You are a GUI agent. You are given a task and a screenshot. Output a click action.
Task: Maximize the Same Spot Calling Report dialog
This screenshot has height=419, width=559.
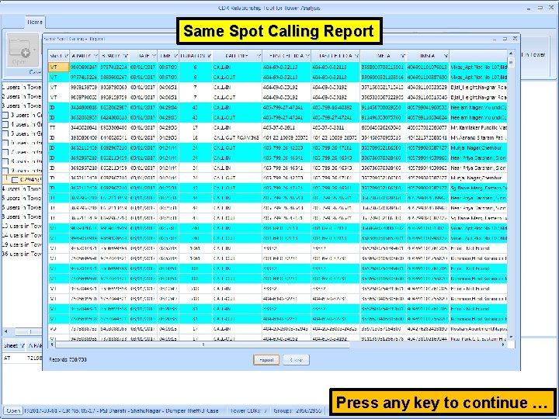(x=505, y=38)
